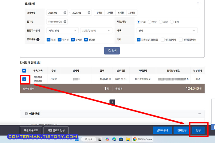Click the 납부기한 column header
Screen dimensions: 215x143
[121, 70]
